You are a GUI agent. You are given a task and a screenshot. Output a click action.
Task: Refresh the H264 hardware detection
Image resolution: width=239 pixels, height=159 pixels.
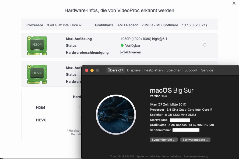[x=205, y=45]
